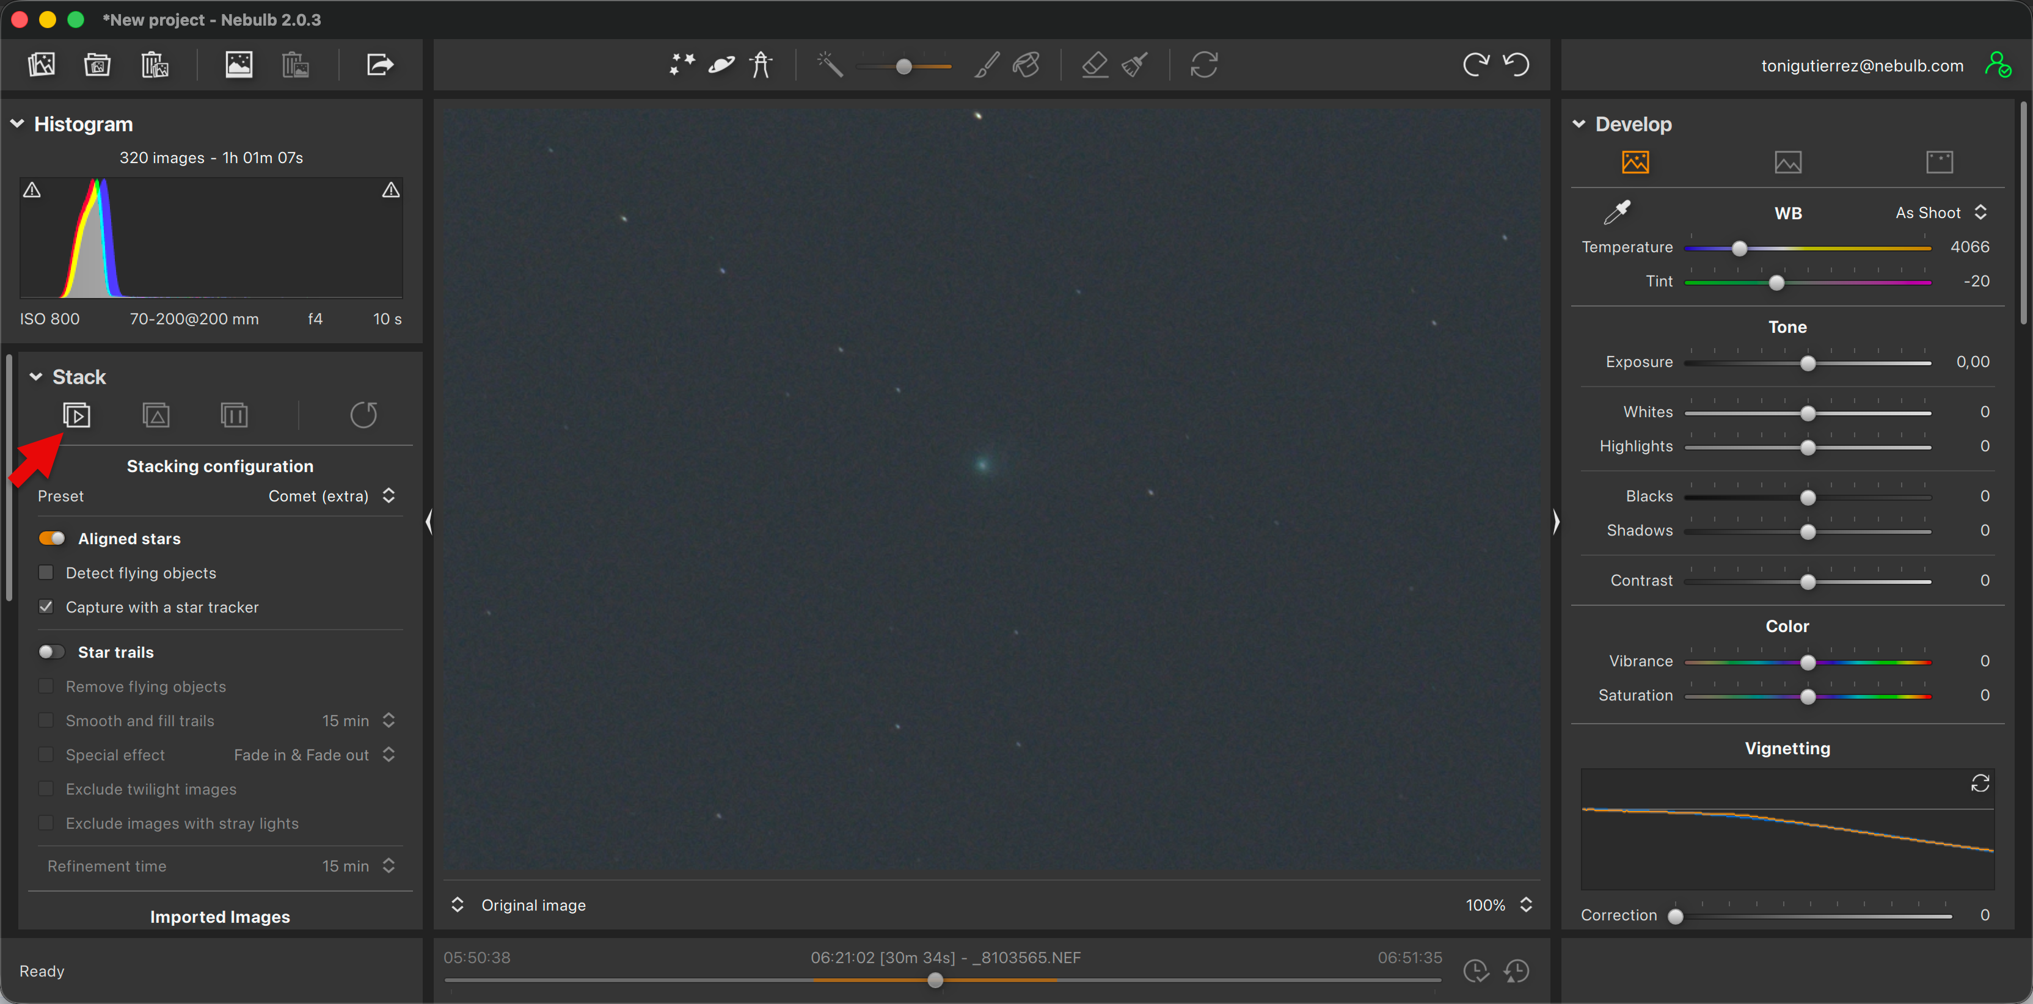Open the WB As Shoot dropdown

[x=1940, y=213]
